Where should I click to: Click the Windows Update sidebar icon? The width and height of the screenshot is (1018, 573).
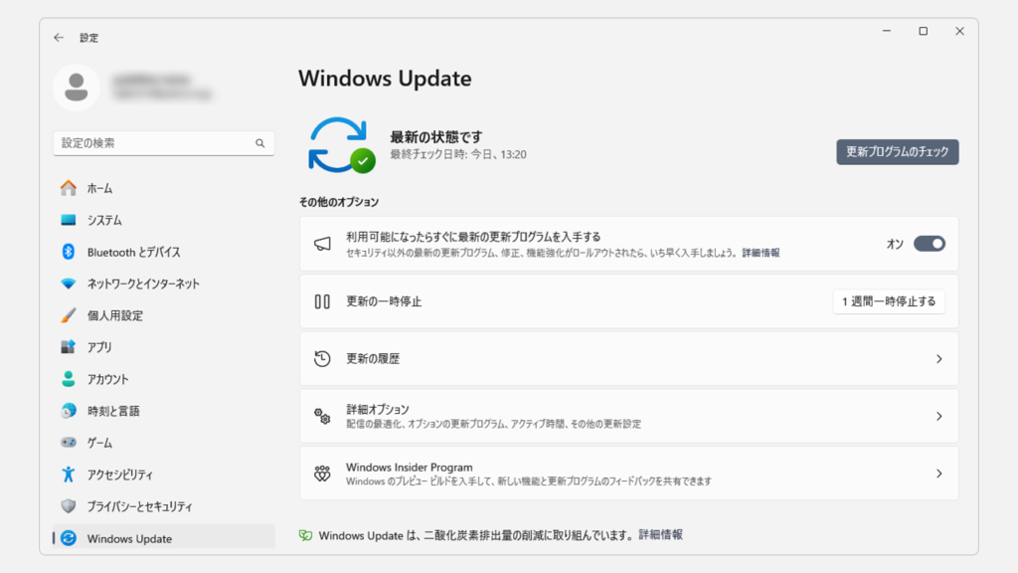click(69, 538)
